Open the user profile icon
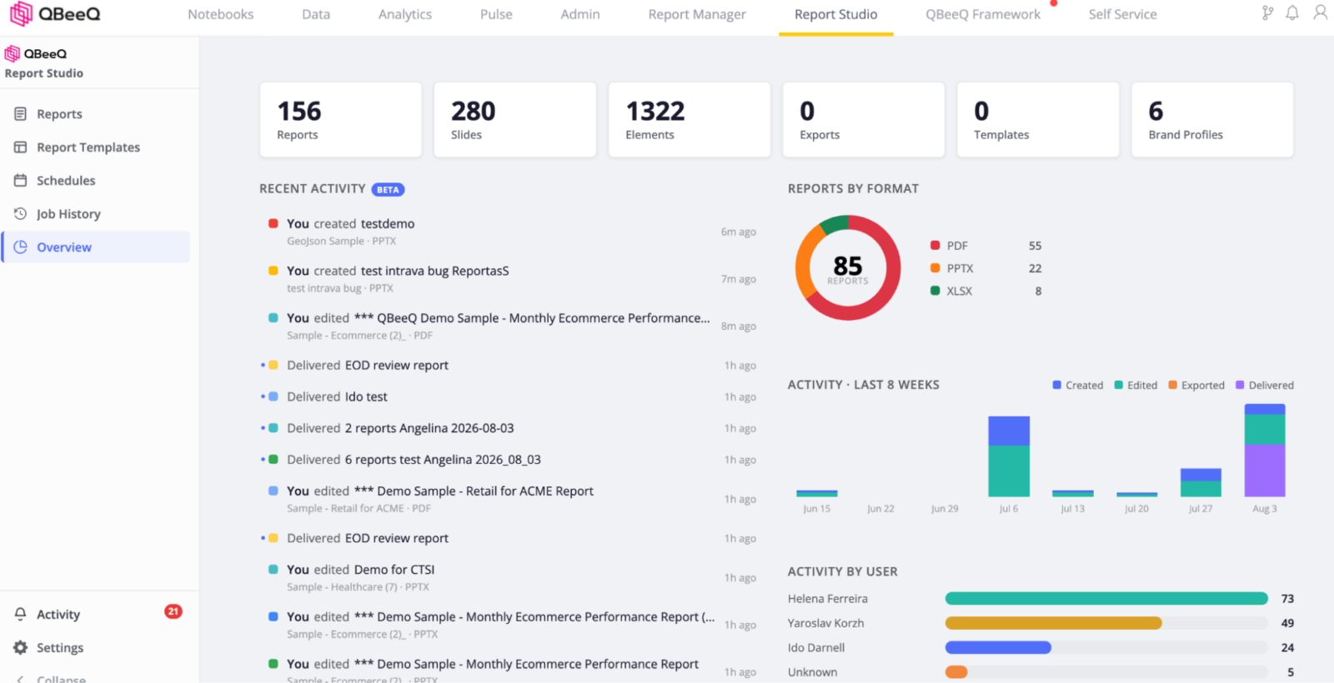 [x=1320, y=12]
